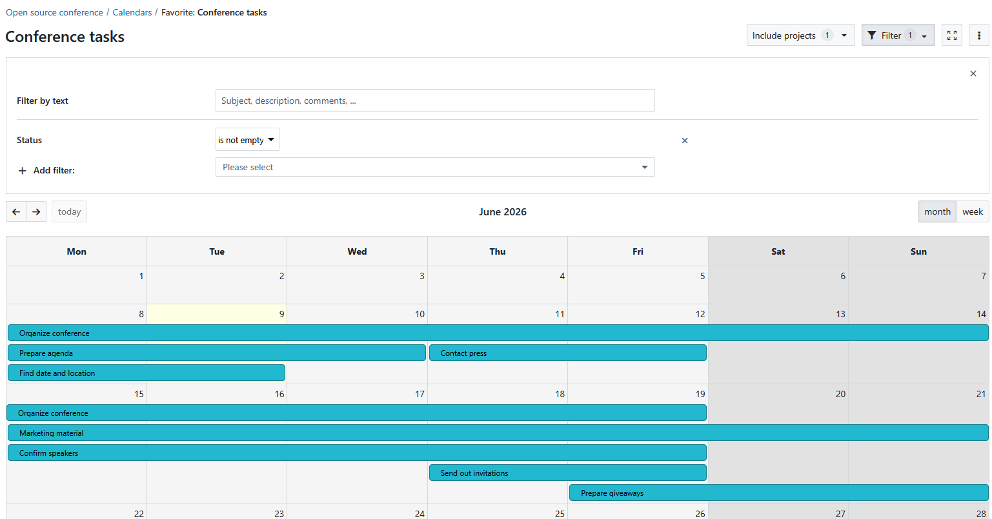Click the 'Add filter:' label
This screenshot has height=519, width=992.
[x=54, y=171]
